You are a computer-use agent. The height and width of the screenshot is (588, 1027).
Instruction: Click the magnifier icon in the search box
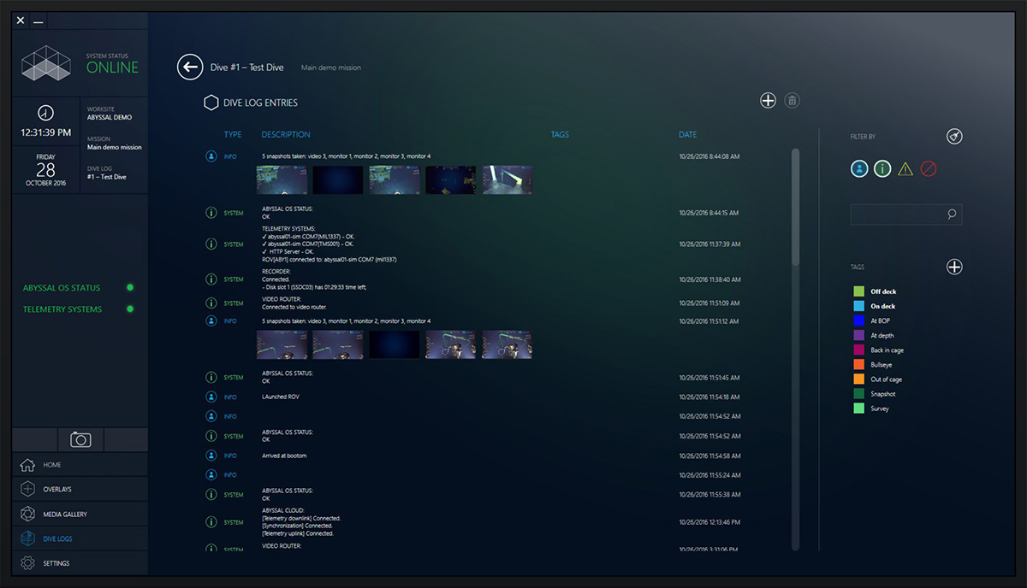pos(952,215)
